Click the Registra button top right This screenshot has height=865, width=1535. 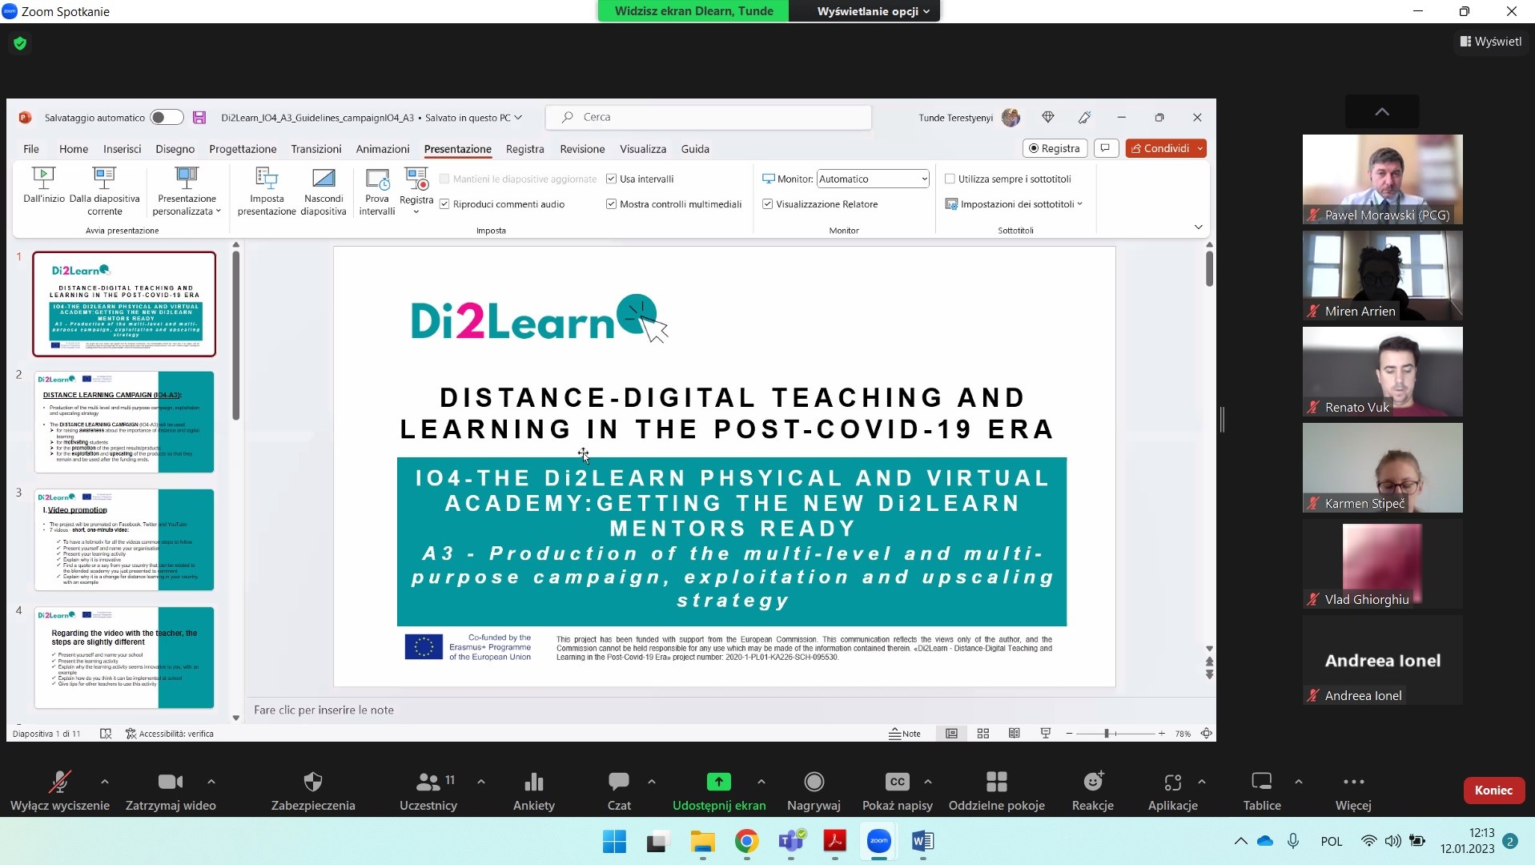(x=1055, y=148)
